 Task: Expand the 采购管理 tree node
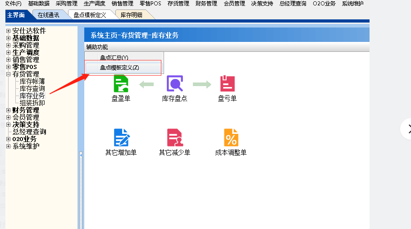tap(9, 46)
